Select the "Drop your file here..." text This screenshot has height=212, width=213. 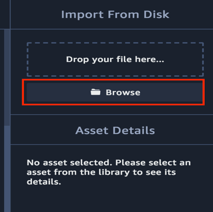(115, 59)
